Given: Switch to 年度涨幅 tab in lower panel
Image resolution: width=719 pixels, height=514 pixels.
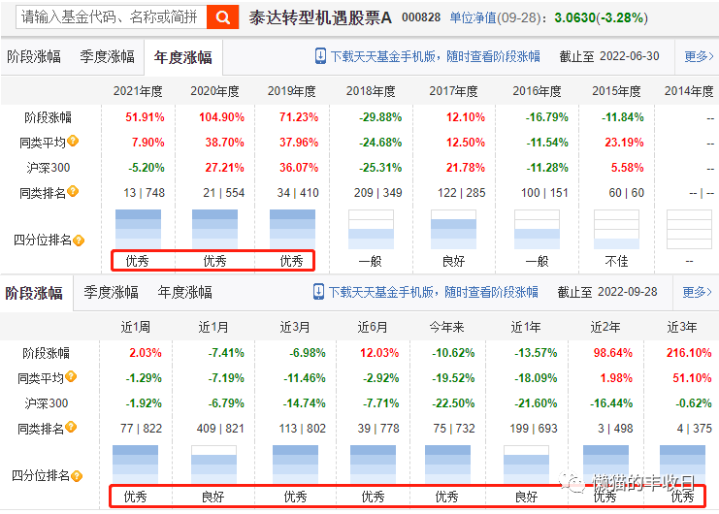Looking at the screenshot, I should click(x=184, y=292).
